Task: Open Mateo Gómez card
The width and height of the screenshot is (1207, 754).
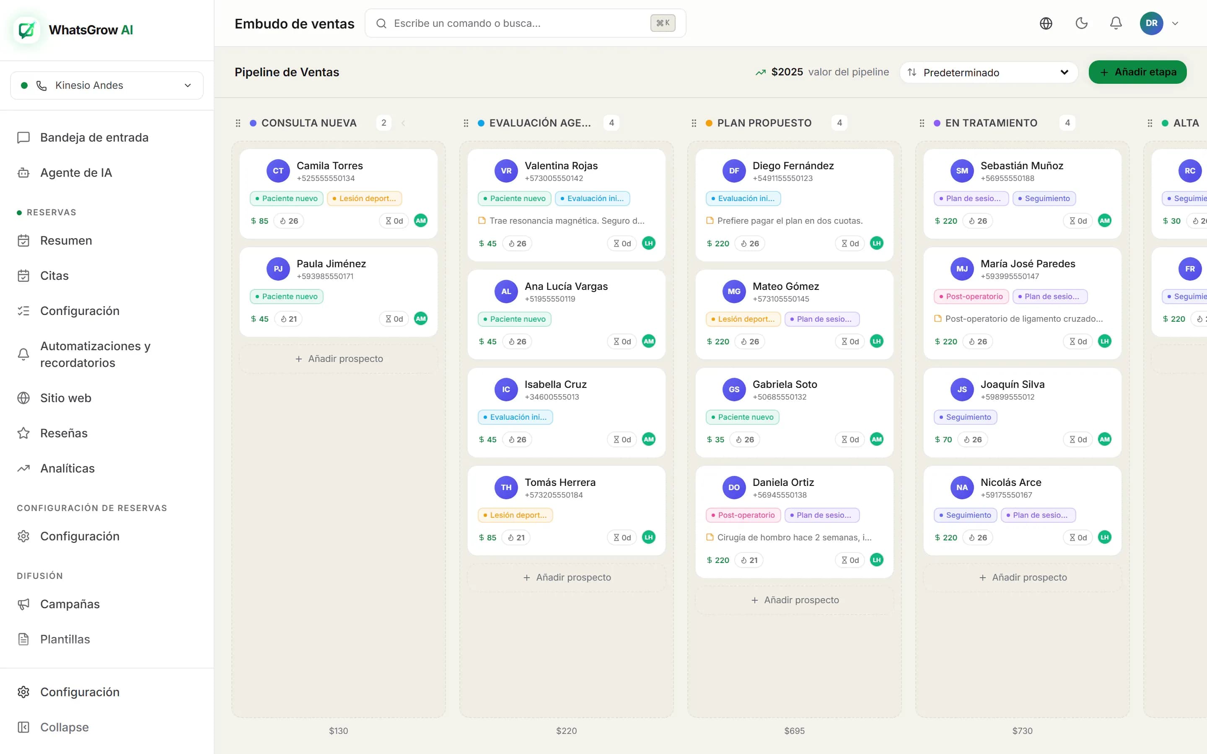Action: [795, 314]
